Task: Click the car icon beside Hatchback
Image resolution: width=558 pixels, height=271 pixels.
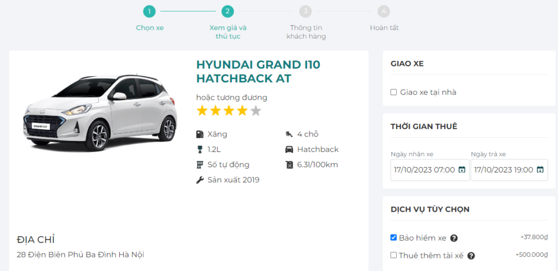Action: [x=289, y=150]
